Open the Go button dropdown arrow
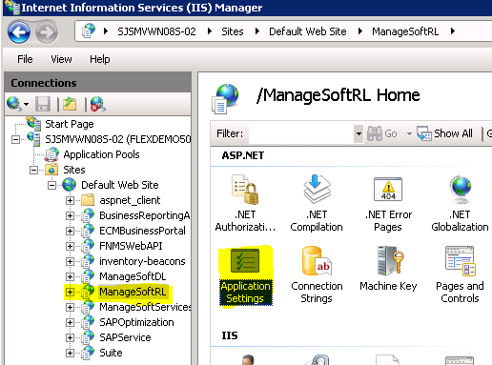492x365 pixels. coord(409,133)
